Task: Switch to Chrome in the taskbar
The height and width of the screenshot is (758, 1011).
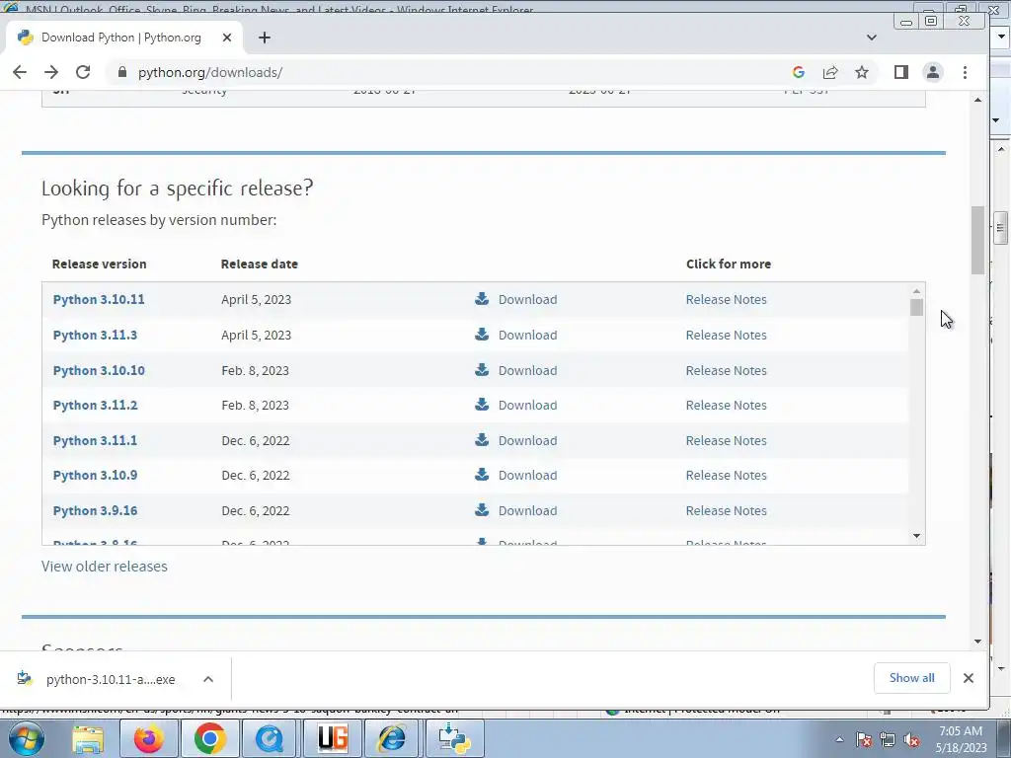Action: coord(210,738)
